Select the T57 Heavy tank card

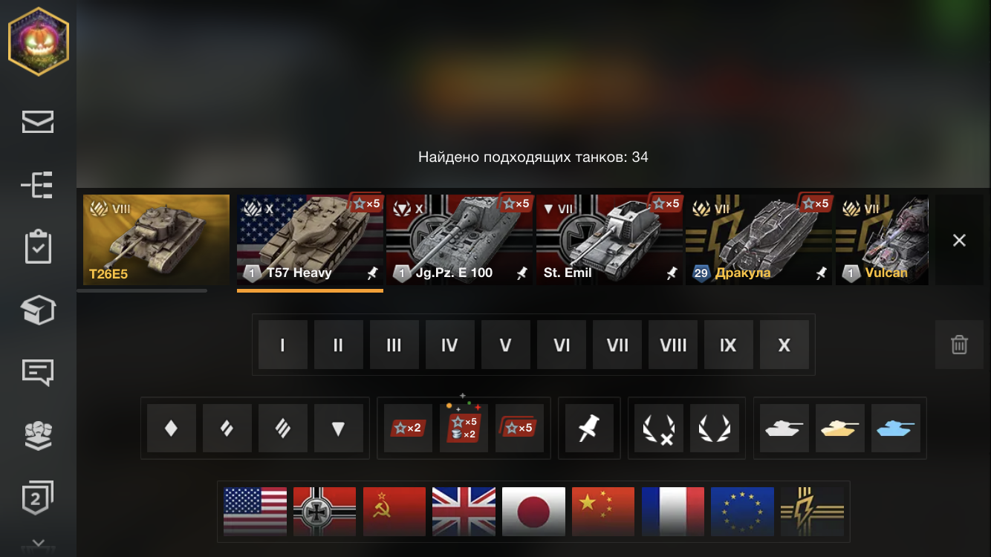coord(310,240)
